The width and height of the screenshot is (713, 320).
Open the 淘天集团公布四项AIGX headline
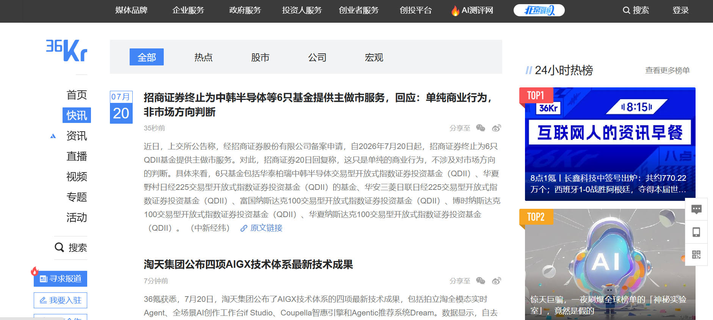point(248,264)
